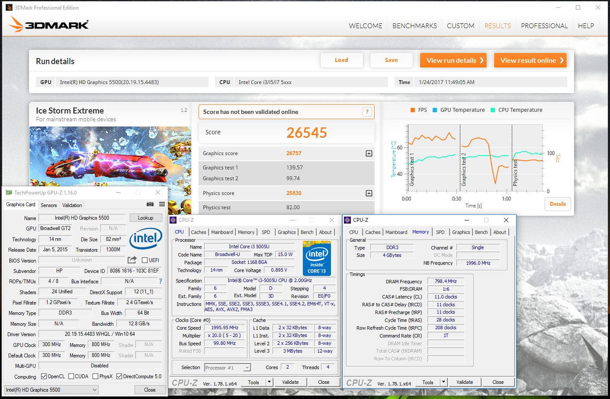The image size is (610, 399).
Task: Open the RESULTS menu in 3DMark
Action: pyautogui.click(x=498, y=26)
